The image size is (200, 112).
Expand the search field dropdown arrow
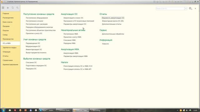(x=186, y=8)
